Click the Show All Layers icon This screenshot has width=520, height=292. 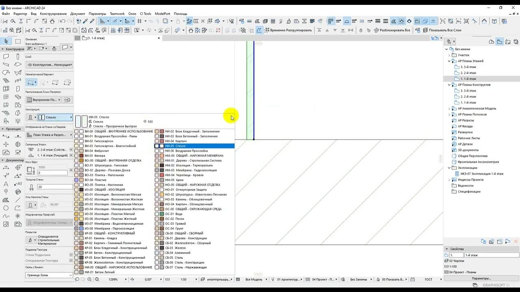(425, 30)
